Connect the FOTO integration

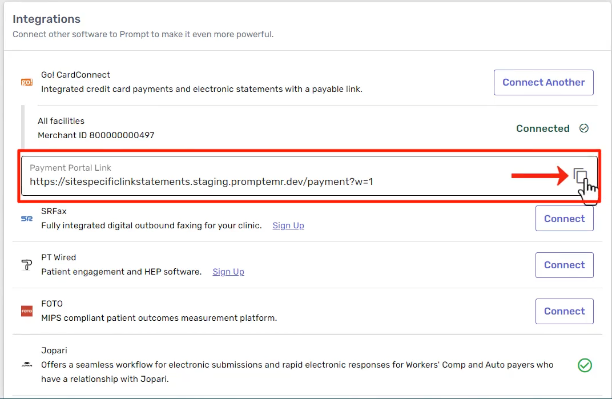tap(565, 311)
